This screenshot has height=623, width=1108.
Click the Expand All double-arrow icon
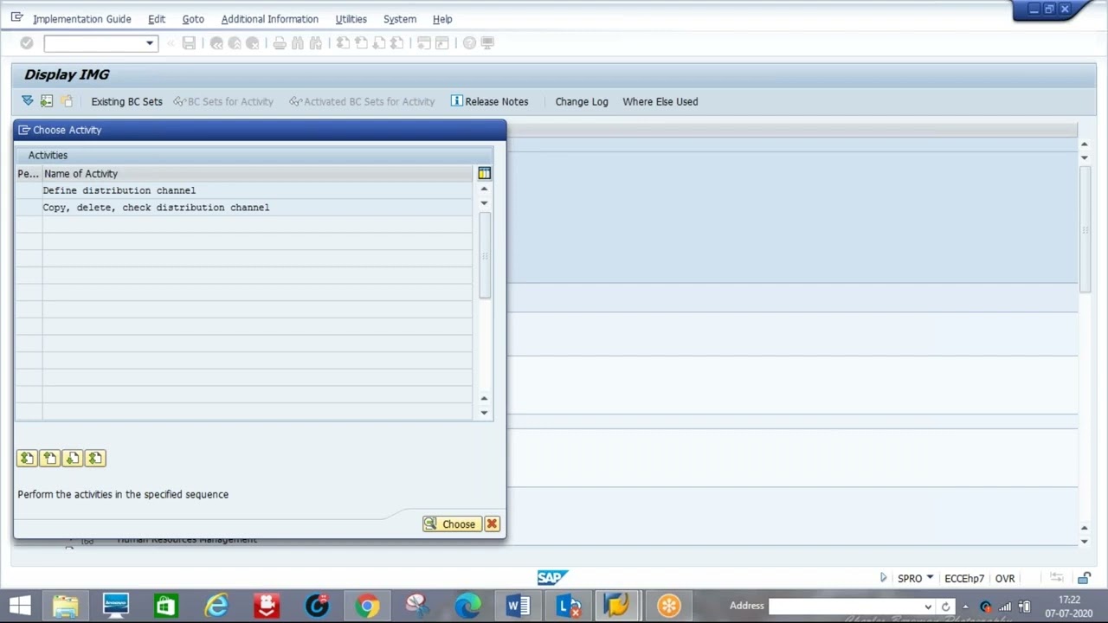point(28,101)
